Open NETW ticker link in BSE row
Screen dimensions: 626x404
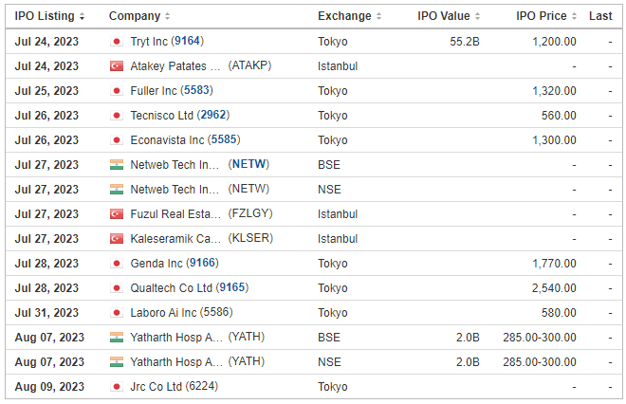[249, 164]
